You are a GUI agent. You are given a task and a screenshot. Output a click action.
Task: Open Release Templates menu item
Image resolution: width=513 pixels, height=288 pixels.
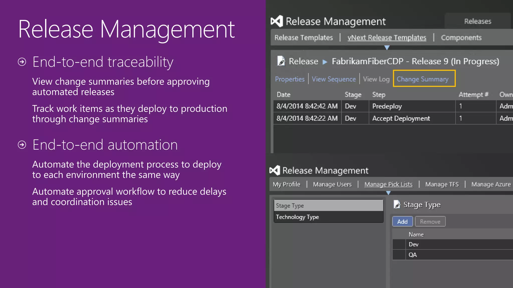304,37
